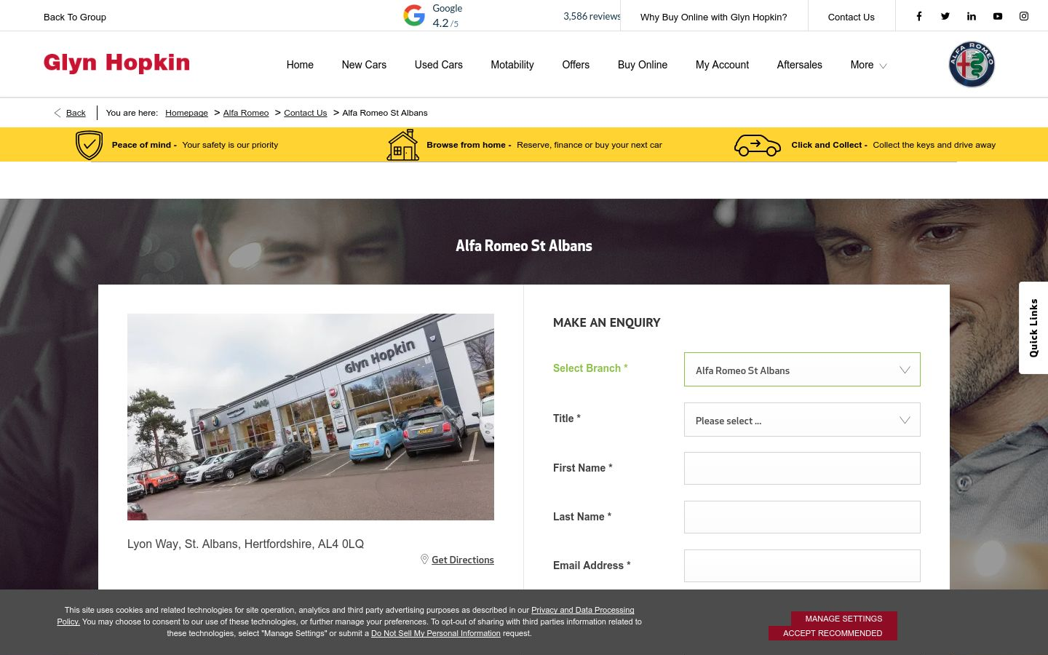Click the Manage Settings cookie button
Viewport: 1048px width, 655px height.
point(843,619)
